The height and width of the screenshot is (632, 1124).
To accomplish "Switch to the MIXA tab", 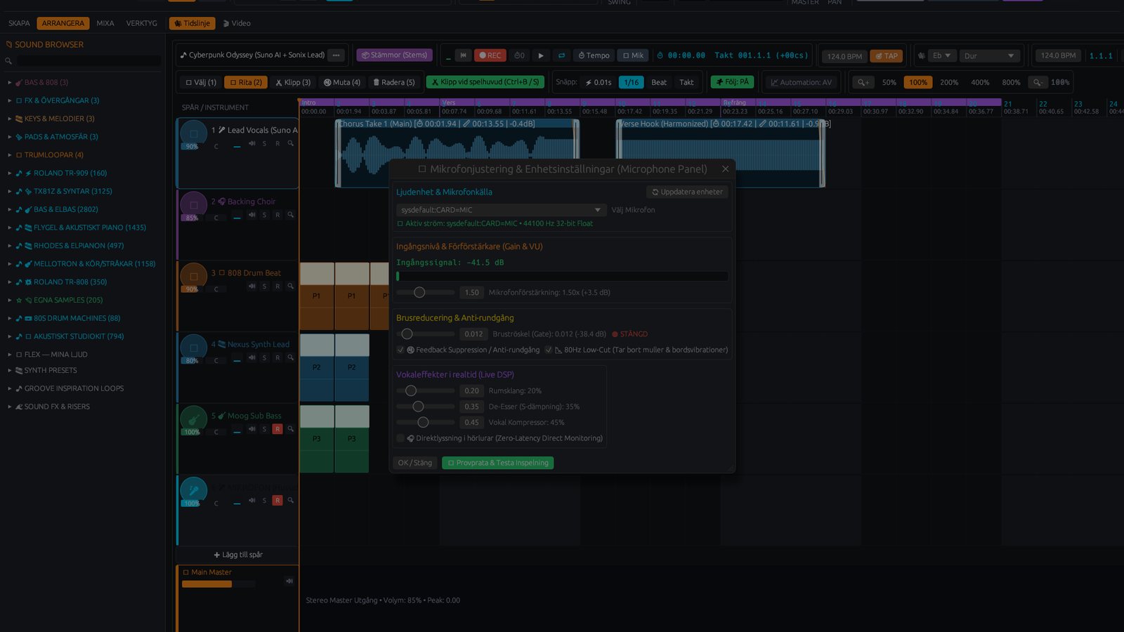I will click(x=105, y=23).
